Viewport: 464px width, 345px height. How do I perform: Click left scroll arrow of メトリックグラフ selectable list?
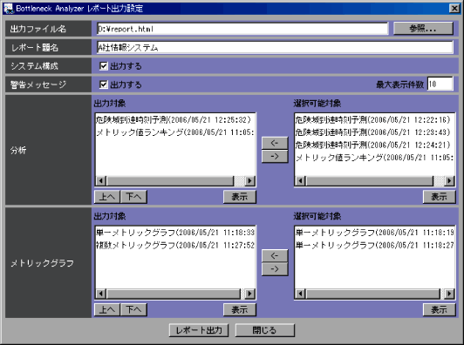(300, 294)
